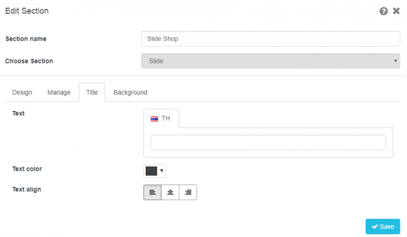This screenshot has height=237, width=407.
Task: Click the Save button
Action: (383, 226)
